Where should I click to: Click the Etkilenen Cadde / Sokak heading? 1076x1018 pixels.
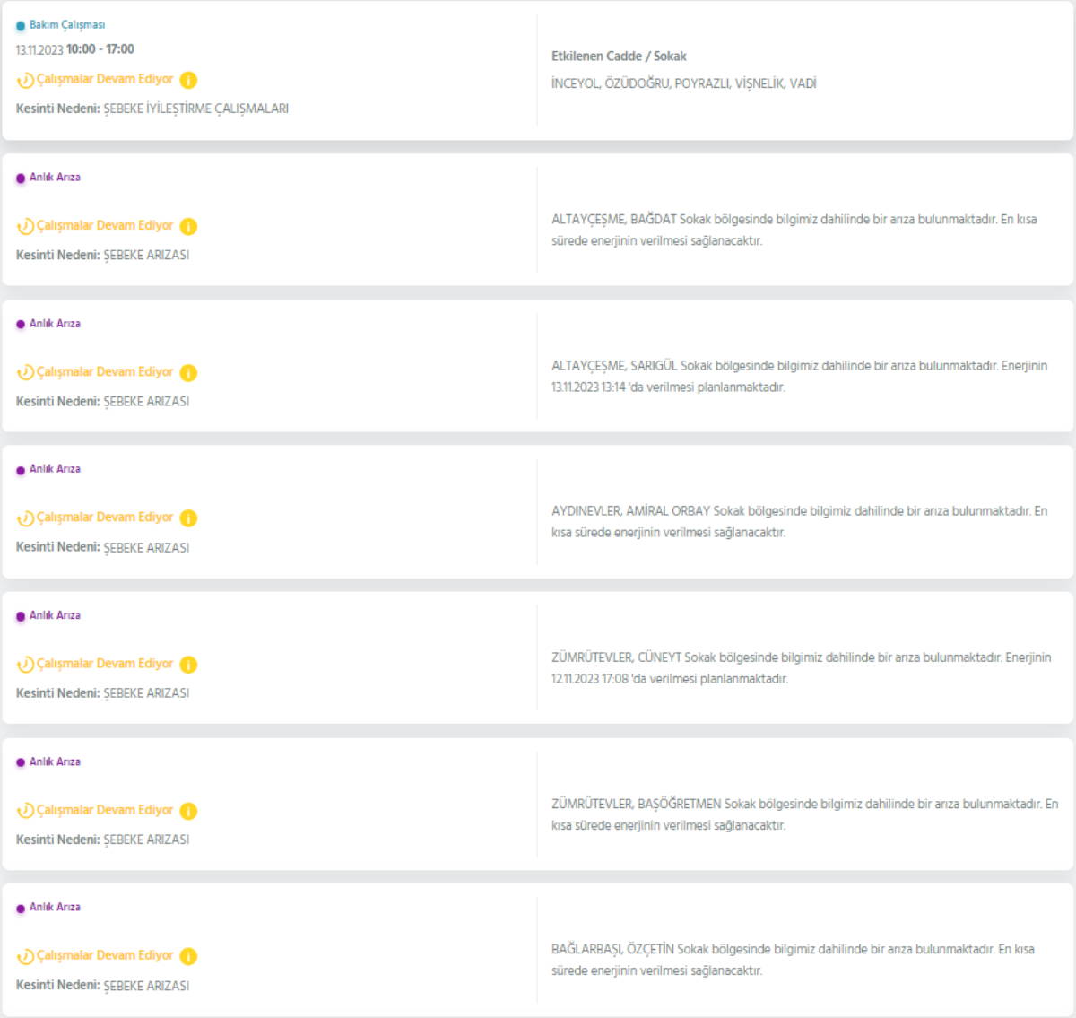(x=619, y=56)
